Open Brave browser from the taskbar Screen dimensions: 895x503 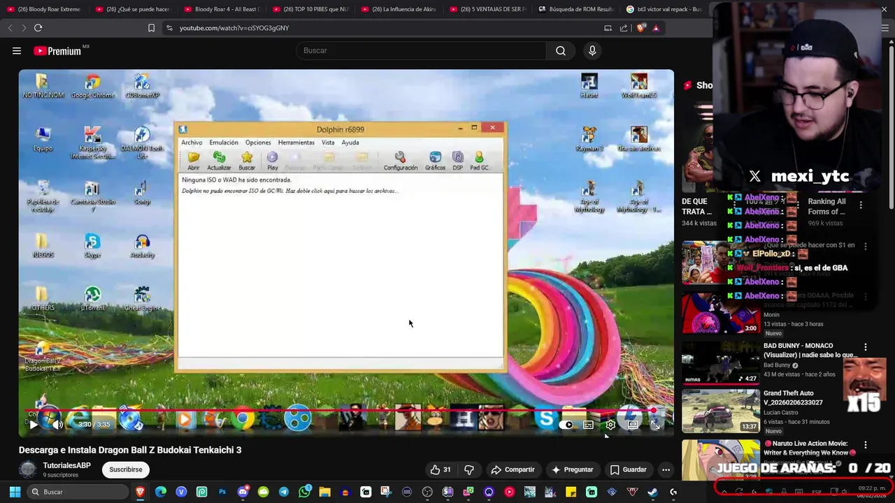[141, 492]
